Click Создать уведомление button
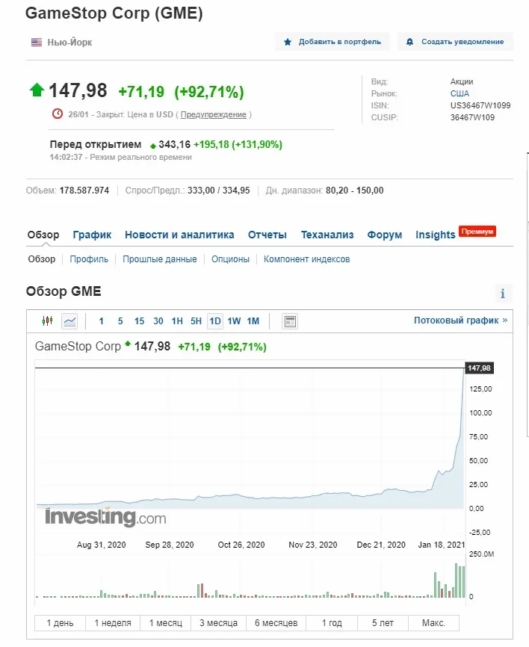The image size is (529, 647). click(x=456, y=42)
